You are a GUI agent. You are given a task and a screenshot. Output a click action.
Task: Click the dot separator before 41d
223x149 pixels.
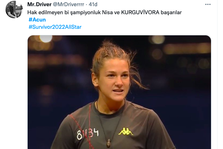coord(87,5)
